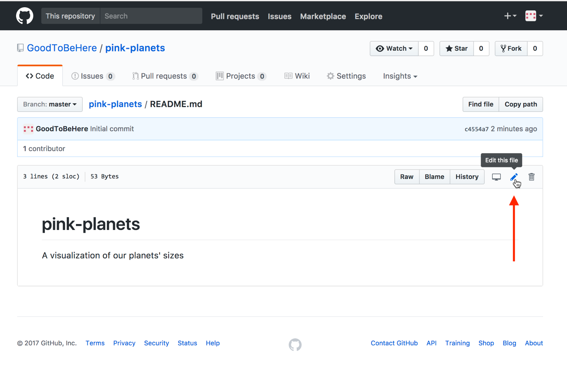567x373 pixels.
Task: Focus the repository Search field
Action: (151, 16)
